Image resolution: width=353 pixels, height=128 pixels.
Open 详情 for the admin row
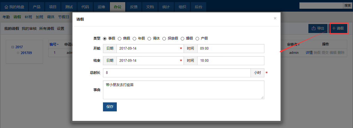(x=309, y=53)
